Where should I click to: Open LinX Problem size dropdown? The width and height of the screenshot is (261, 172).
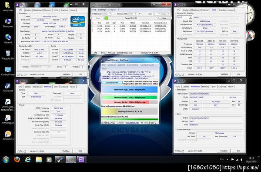pyautogui.click(x=107, y=14)
